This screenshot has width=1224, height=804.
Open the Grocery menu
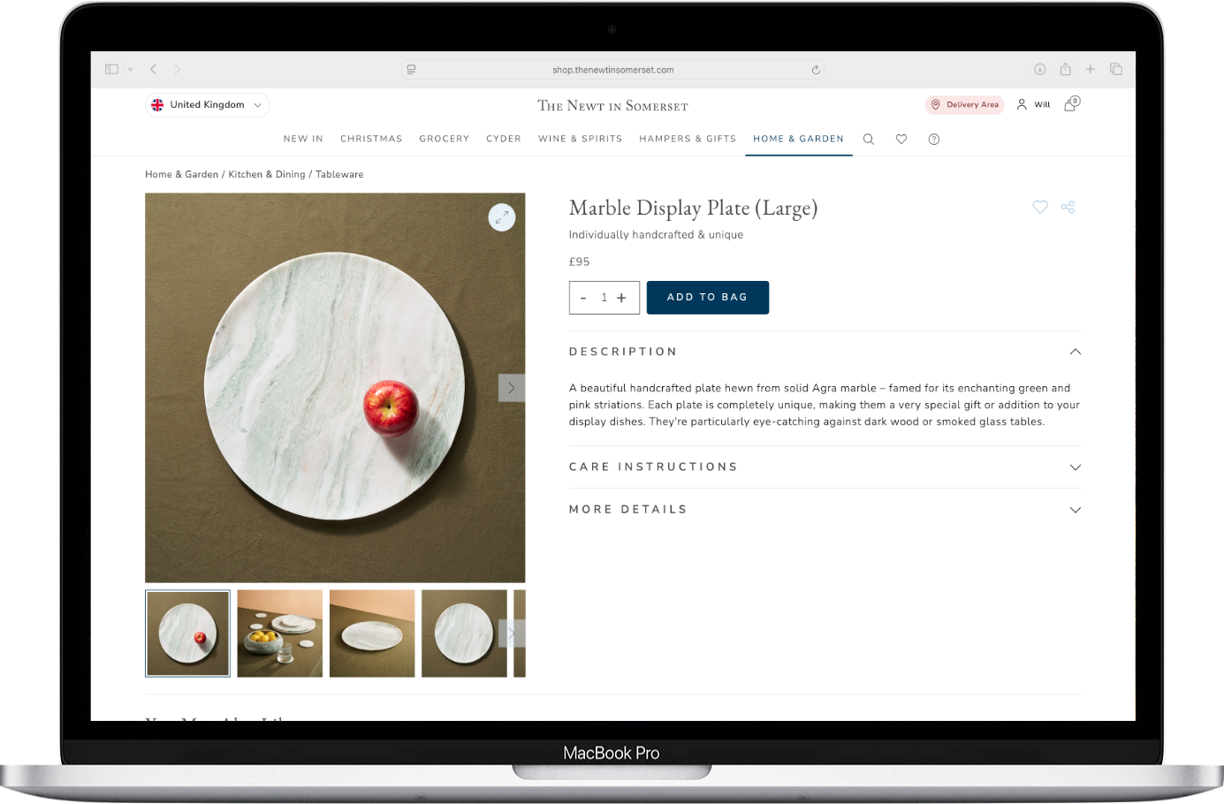445,139
